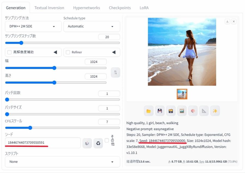Reuse last seed with the recycle icon
The image size is (245, 173).
[98, 143]
